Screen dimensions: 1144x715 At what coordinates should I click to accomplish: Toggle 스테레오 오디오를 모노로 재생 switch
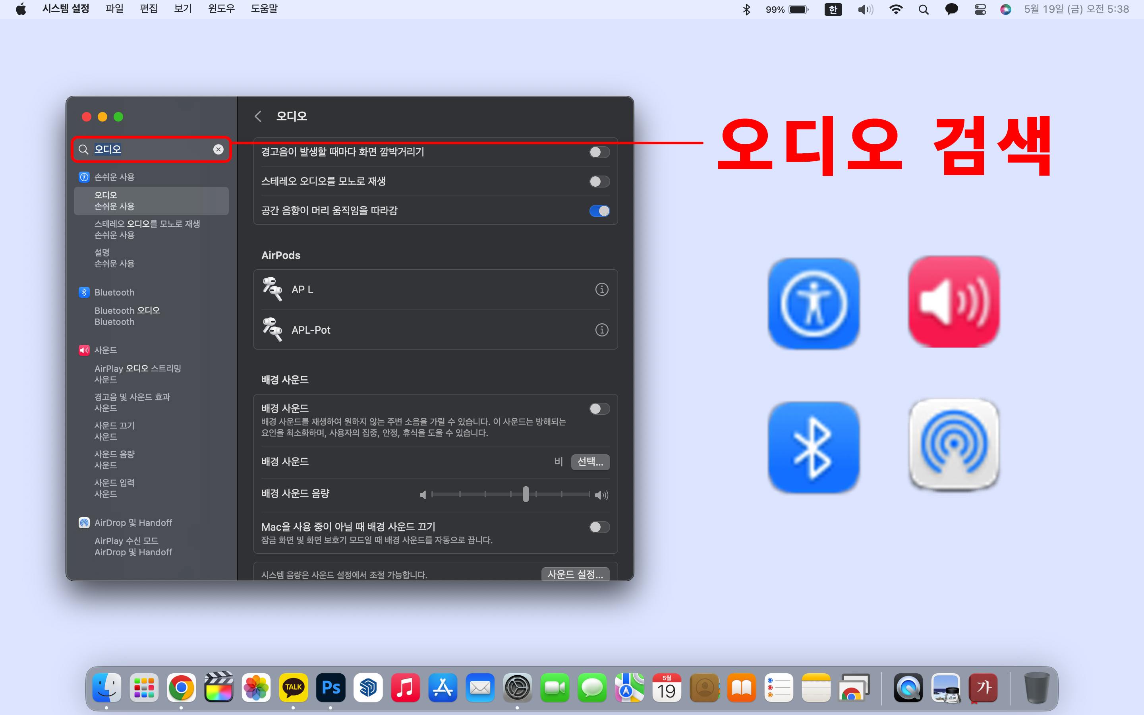[x=599, y=182]
